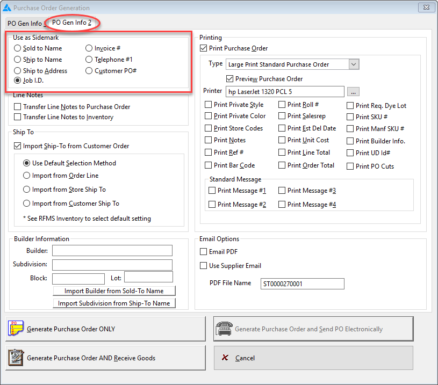
Task: Click the PDF File Name input field
Action: [x=302, y=283]
